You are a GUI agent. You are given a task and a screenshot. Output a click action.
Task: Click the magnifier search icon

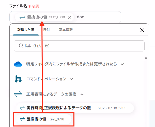tap(21, 46)
